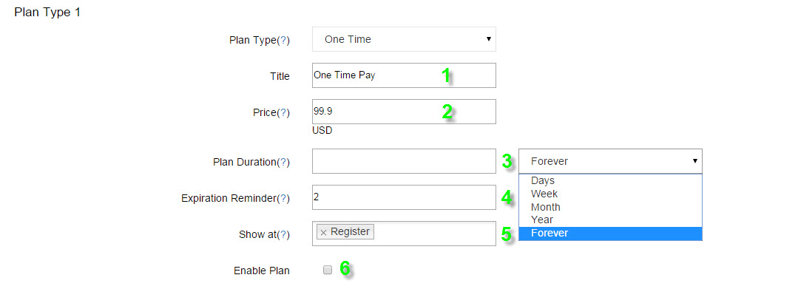This screenshot has width=798, height=289.
Task: Open the Plan Duration help question mark
Action: (x=283, y=163)
